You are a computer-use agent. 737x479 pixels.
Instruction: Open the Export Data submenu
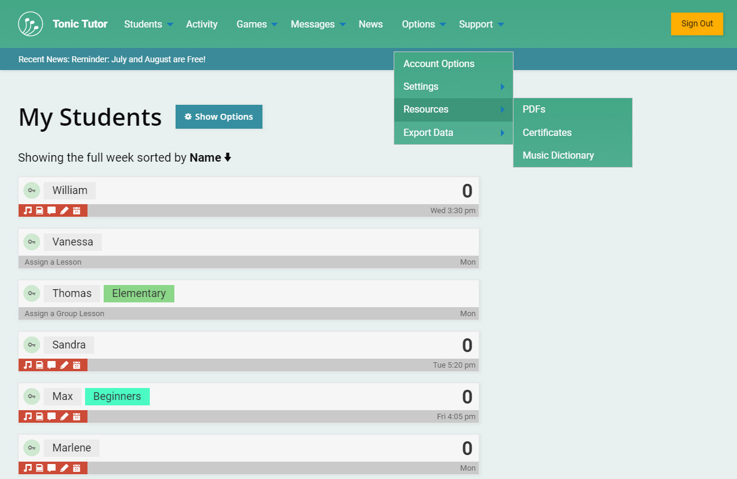(x=453, y=133)
